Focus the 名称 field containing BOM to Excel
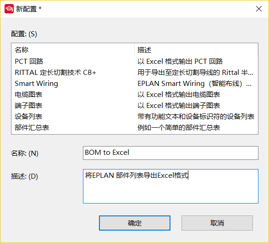This screenshot has height=243, width=269. (170, 153)
